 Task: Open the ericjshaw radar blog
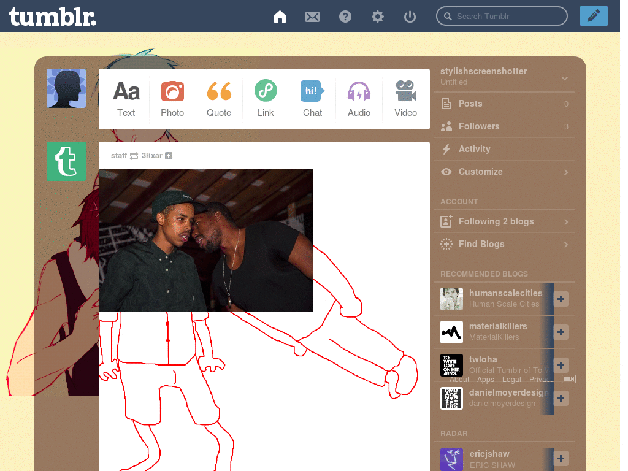tap(489, 454)
